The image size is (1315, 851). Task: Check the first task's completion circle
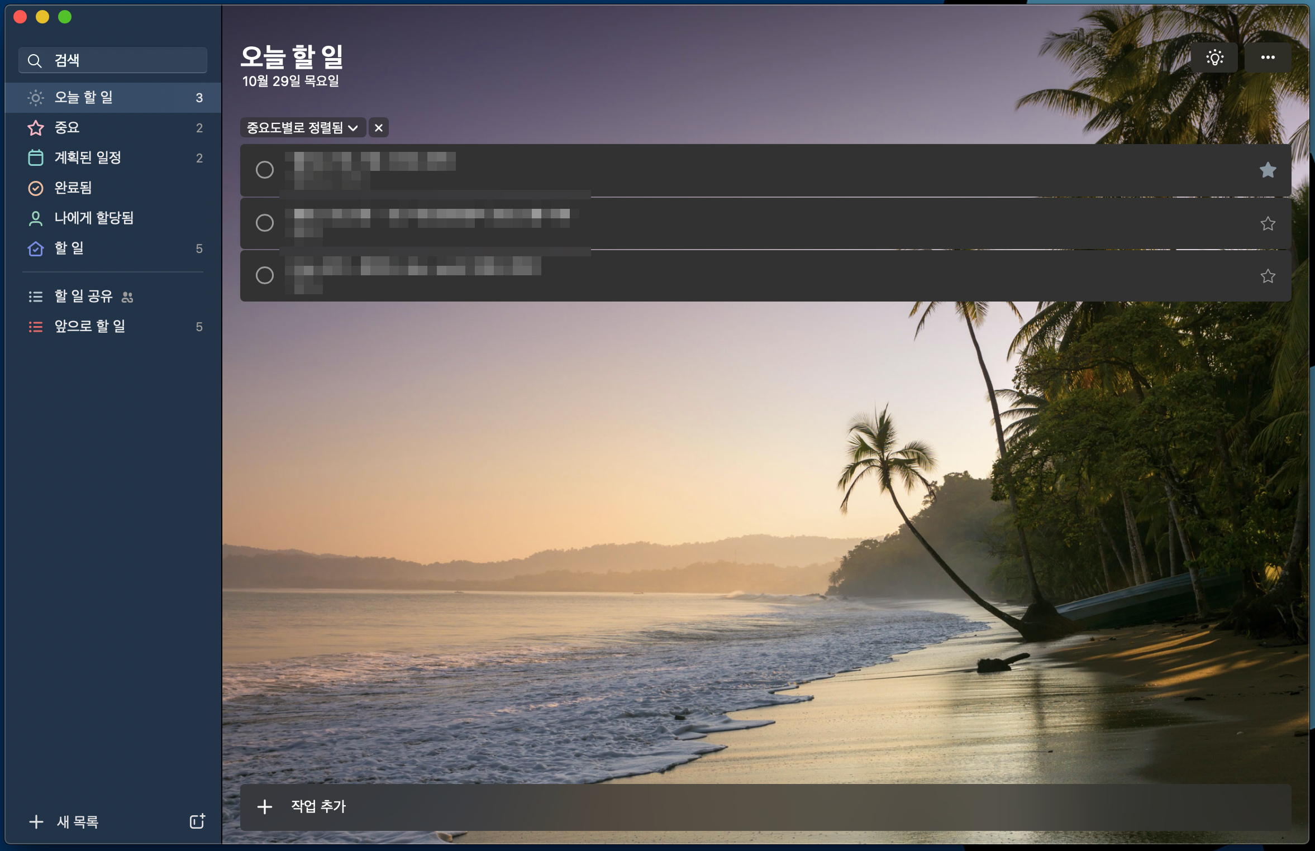click(x=265, y=170)
